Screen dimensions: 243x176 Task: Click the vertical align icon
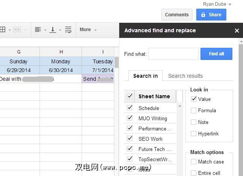(53, 30)
